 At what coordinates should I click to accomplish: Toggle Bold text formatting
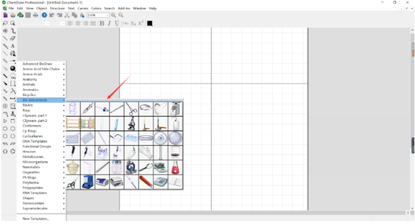(102, 23)
